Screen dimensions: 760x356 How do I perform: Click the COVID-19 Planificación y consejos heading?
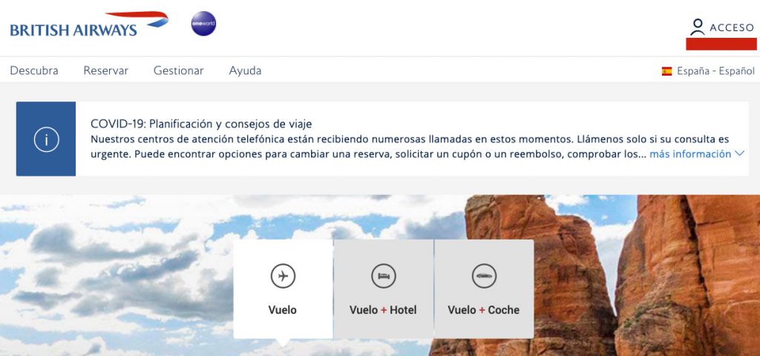click(201, 124)
